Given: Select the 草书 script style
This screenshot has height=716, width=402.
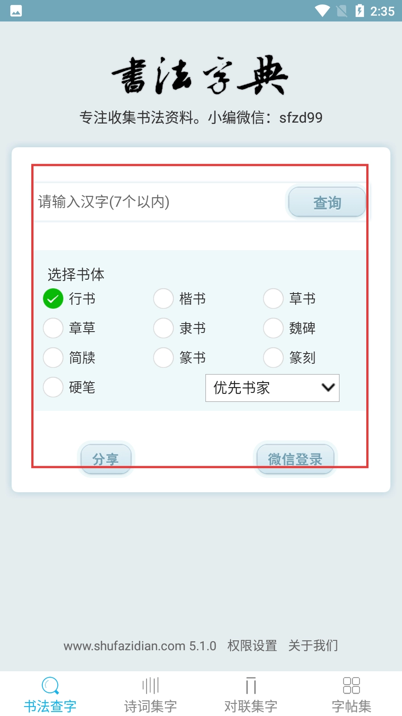Looking at the screenshot, I should click(273, 298).
